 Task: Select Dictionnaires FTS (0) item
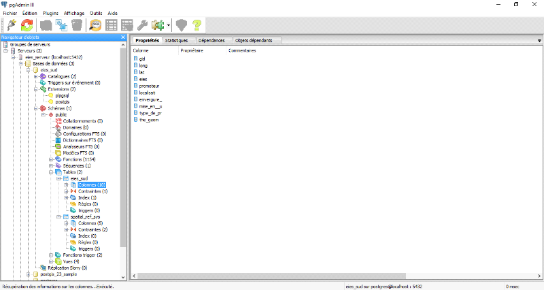point(82,140)
